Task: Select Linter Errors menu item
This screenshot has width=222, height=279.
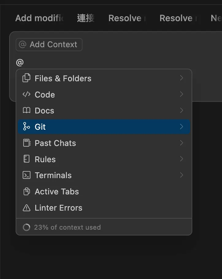Action: pos(58,208)
